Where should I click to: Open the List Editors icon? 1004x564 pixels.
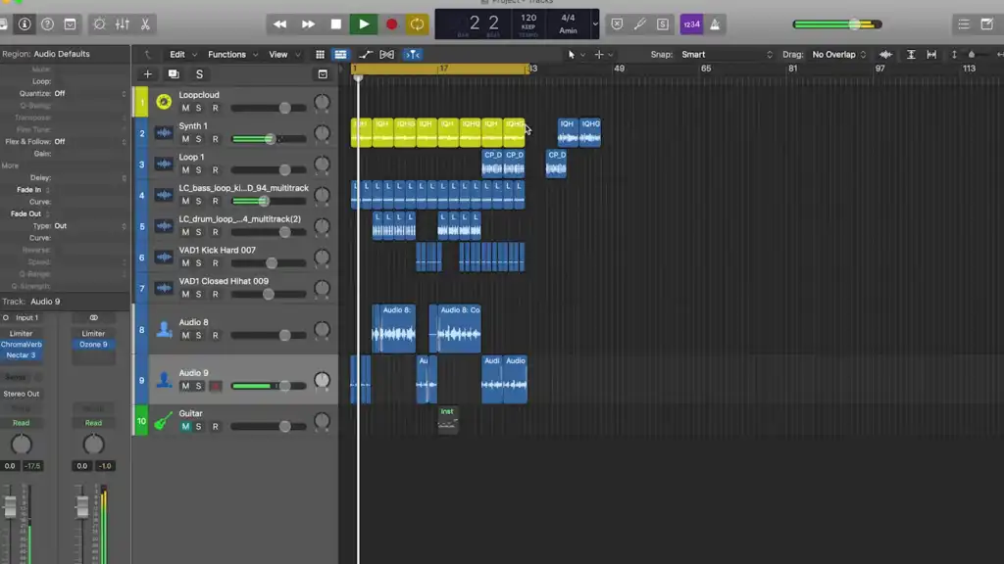tap(964, 24)
